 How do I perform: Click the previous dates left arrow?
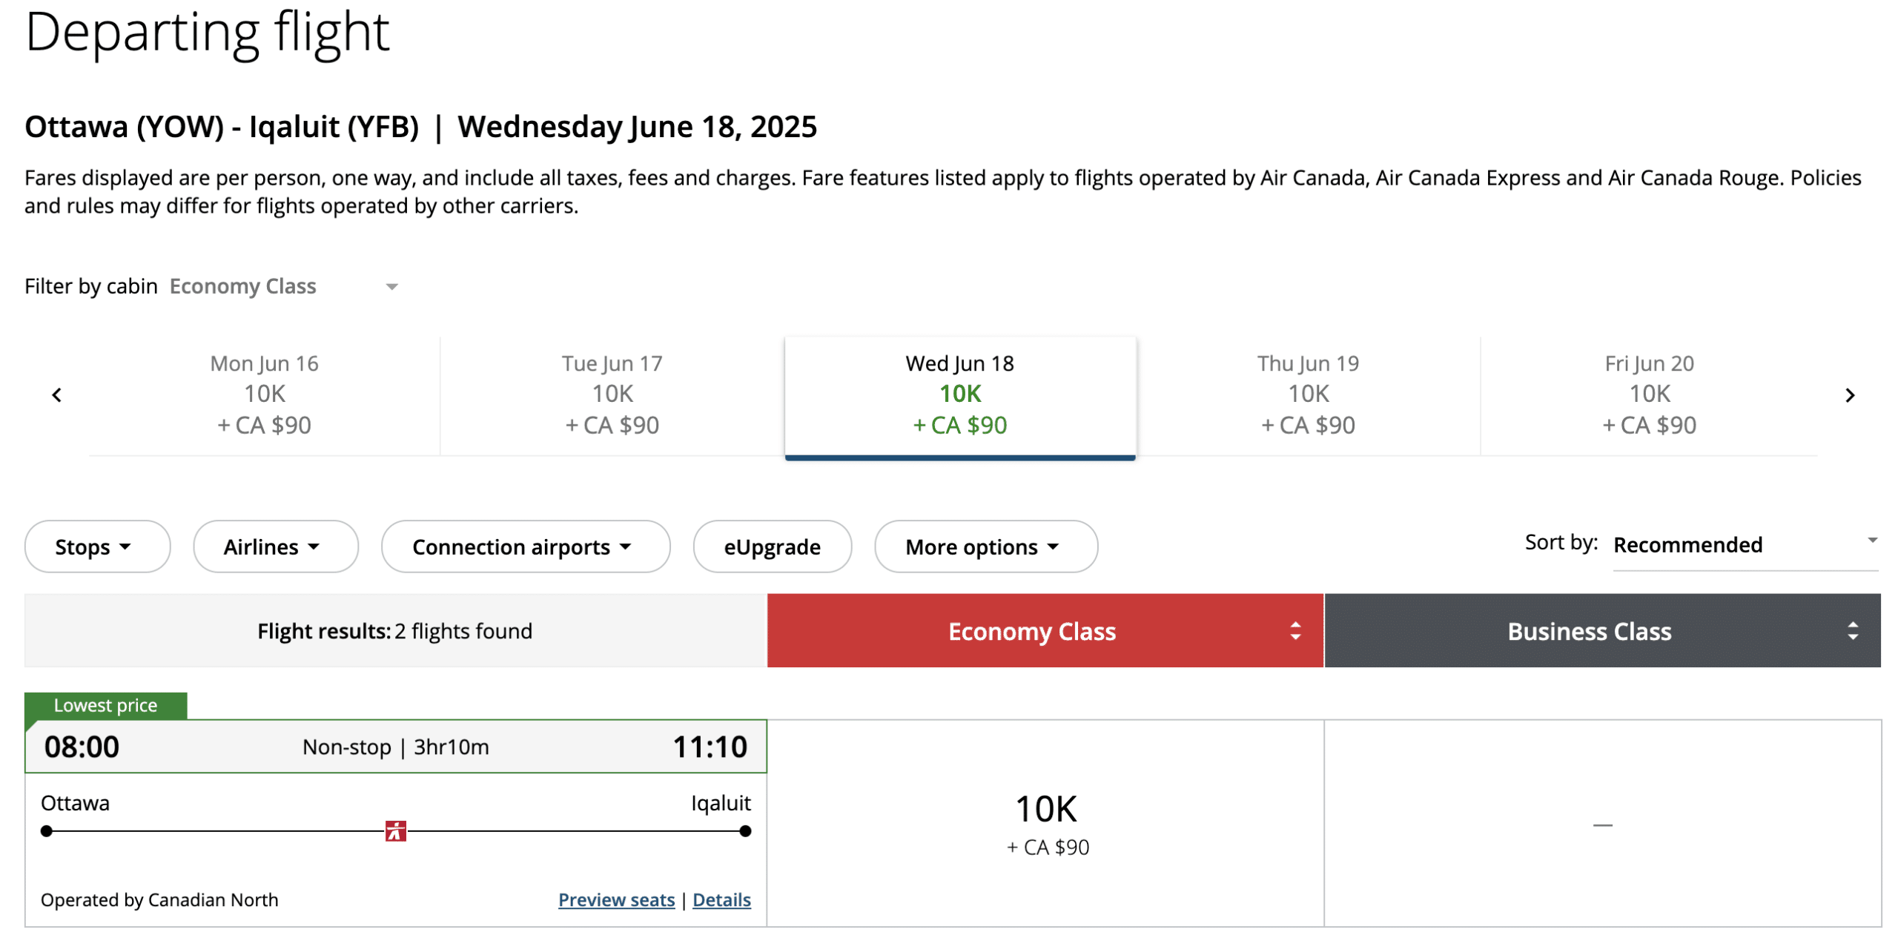[57, 395]
